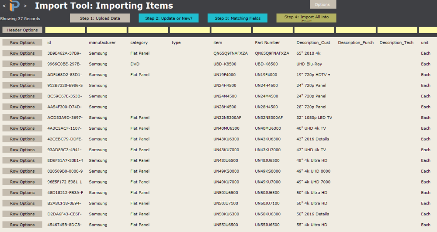Click description '49" 4k UHD 8000'
This screenshot has height=232, width=437.
coord(313,171)
